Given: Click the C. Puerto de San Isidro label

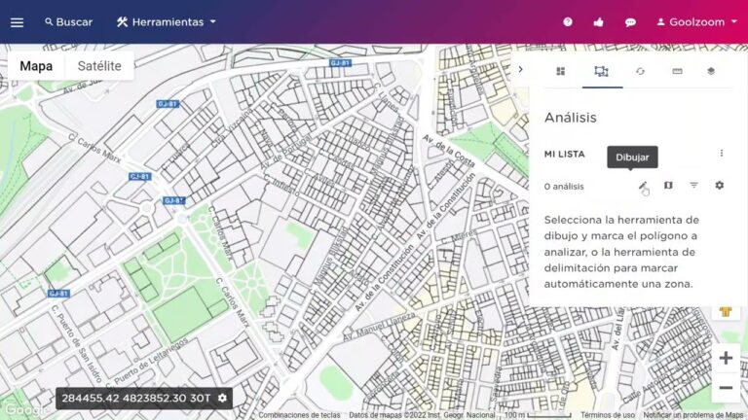Looking at the screenshot, I should [76, 344].
